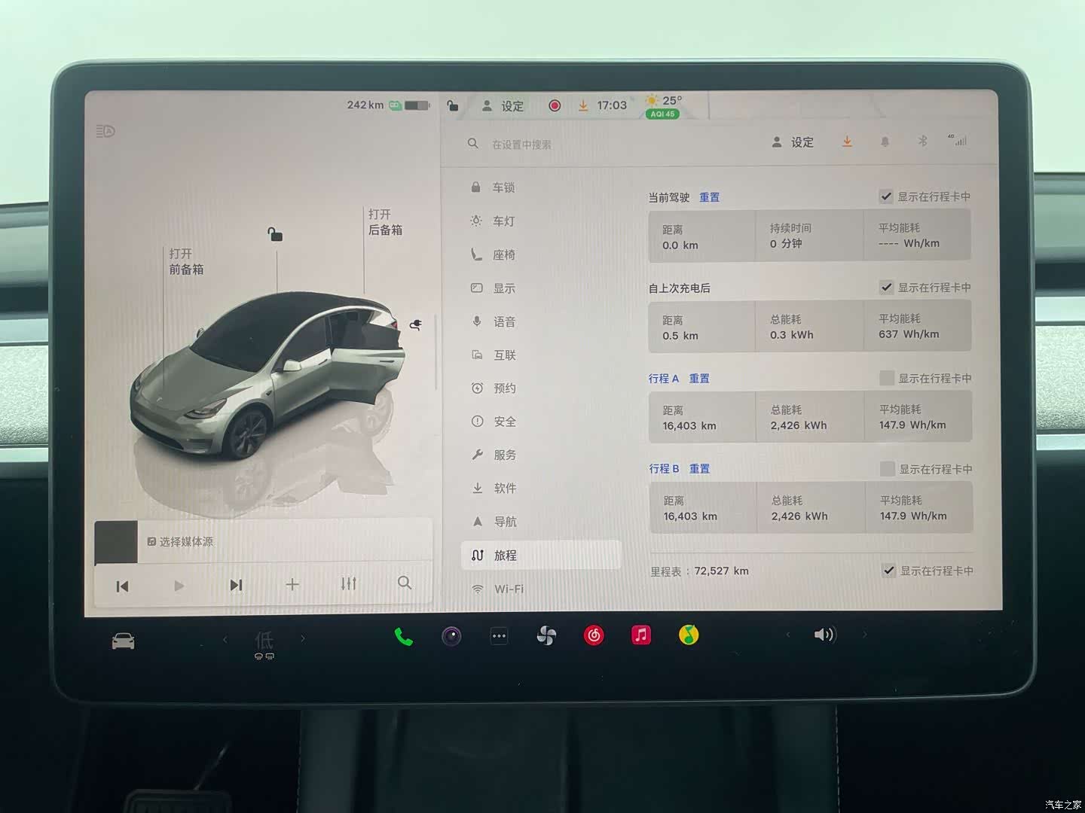Screen dimensions: 1085x813
Task: Tap the notification bell icon
Action: tap(885, 142)
